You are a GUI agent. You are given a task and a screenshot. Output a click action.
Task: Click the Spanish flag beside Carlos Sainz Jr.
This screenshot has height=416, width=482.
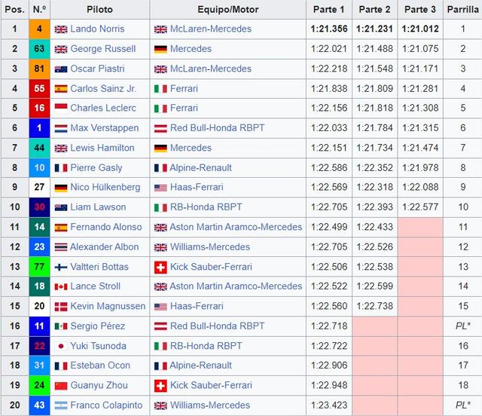61,89
